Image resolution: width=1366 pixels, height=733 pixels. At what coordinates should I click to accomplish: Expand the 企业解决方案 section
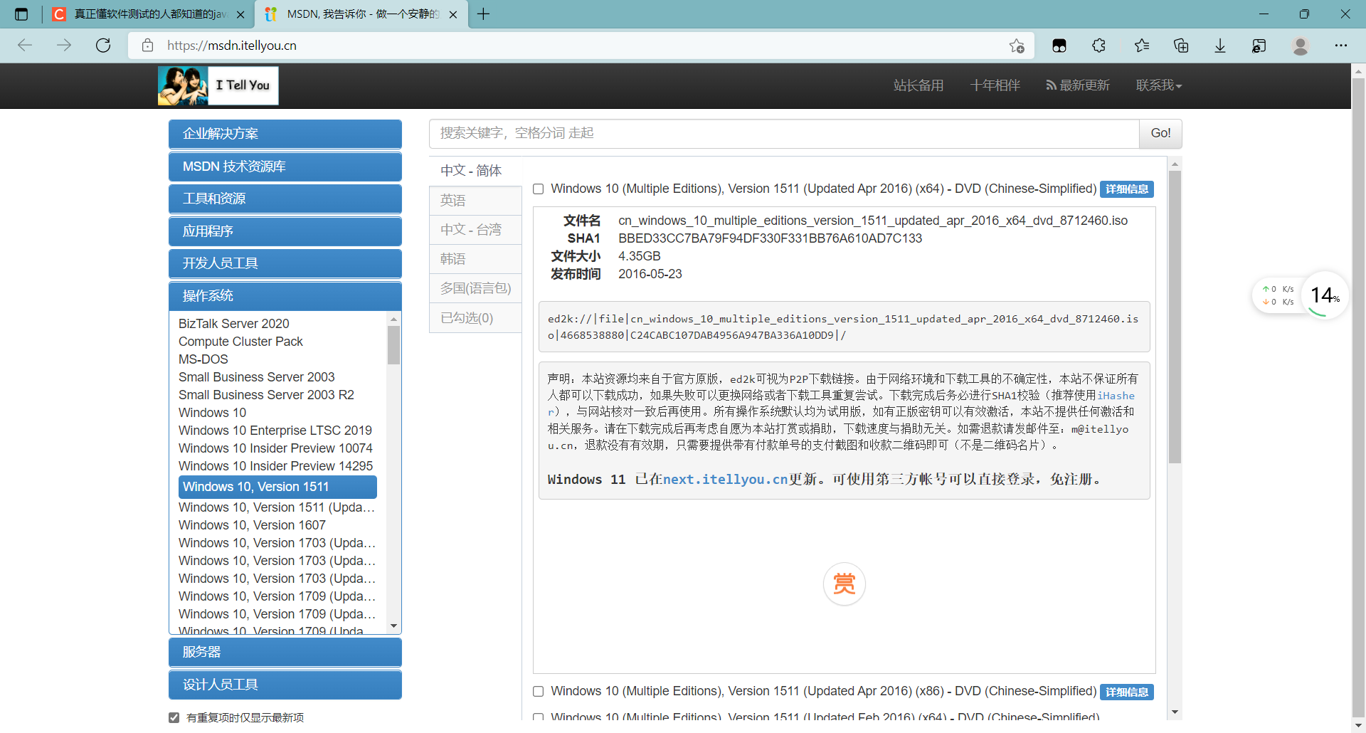(x=285, y=134)
